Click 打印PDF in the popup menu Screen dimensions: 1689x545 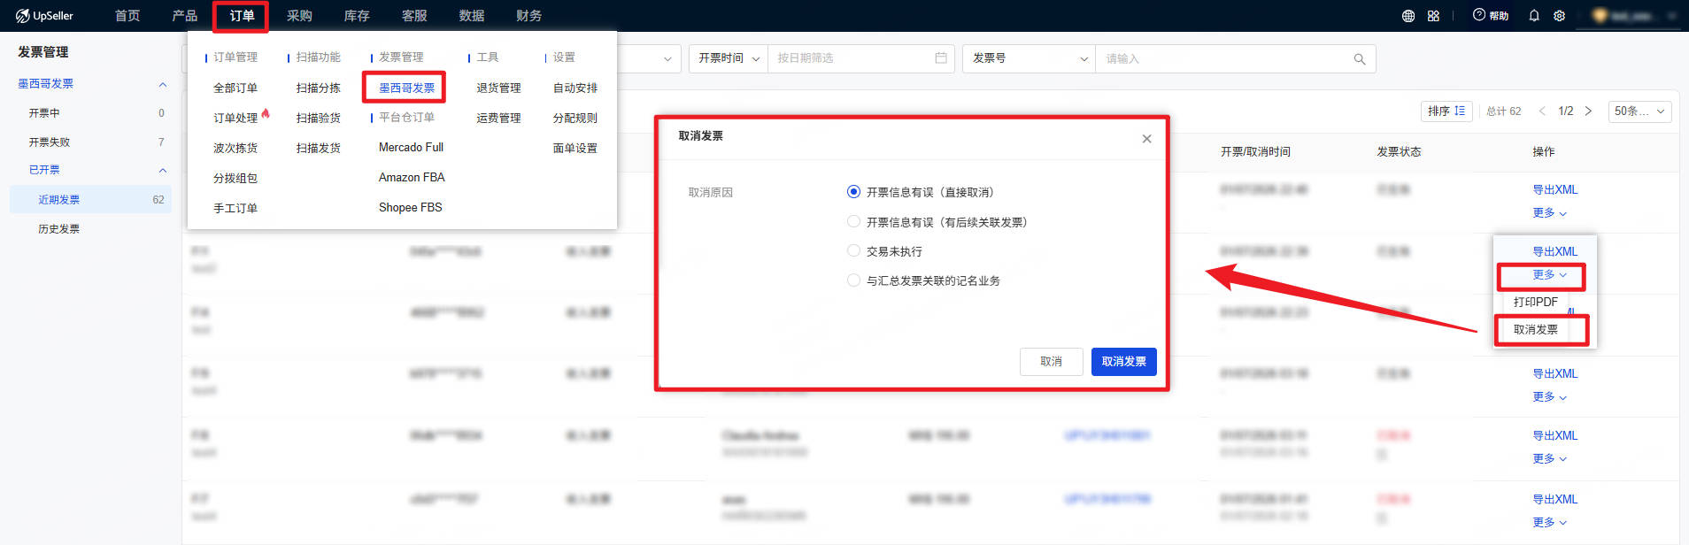(x=1535, y=302)
